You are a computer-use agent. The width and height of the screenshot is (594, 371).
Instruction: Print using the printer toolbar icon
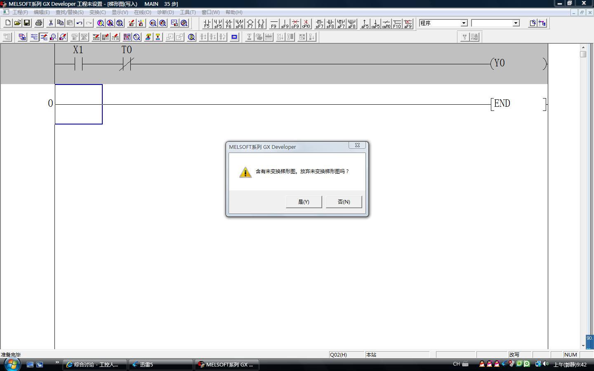tap(39, 23)
